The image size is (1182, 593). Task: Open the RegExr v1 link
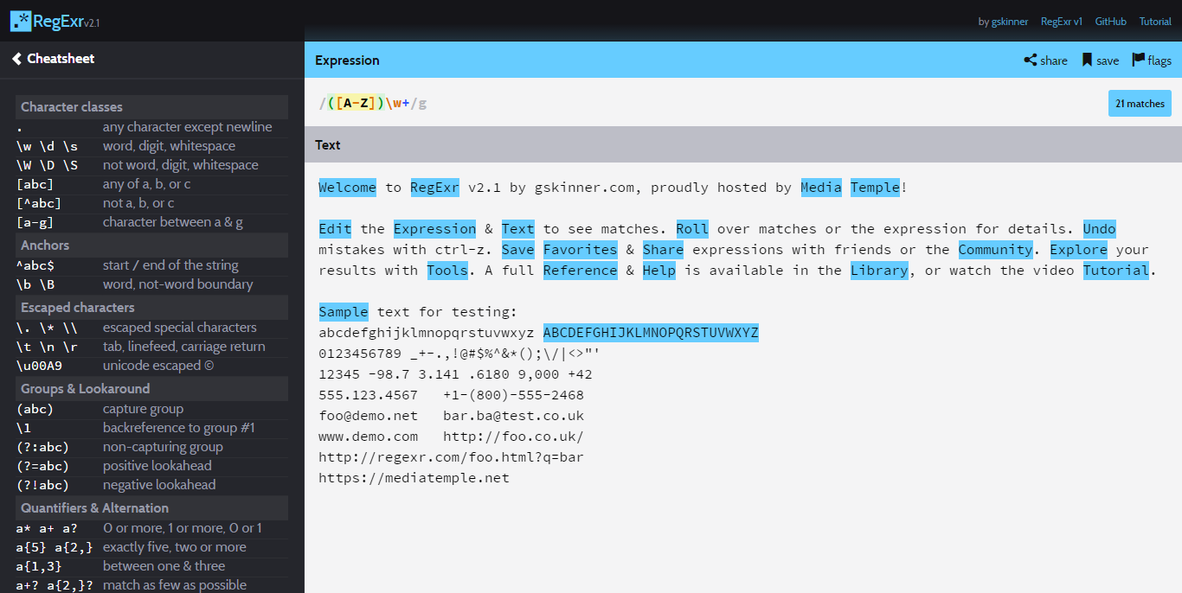[x=1062, y=22]
